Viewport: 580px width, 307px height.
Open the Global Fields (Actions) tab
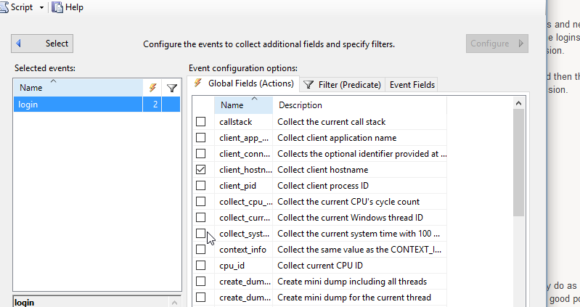pyautogui.click(x=243, y=84)
